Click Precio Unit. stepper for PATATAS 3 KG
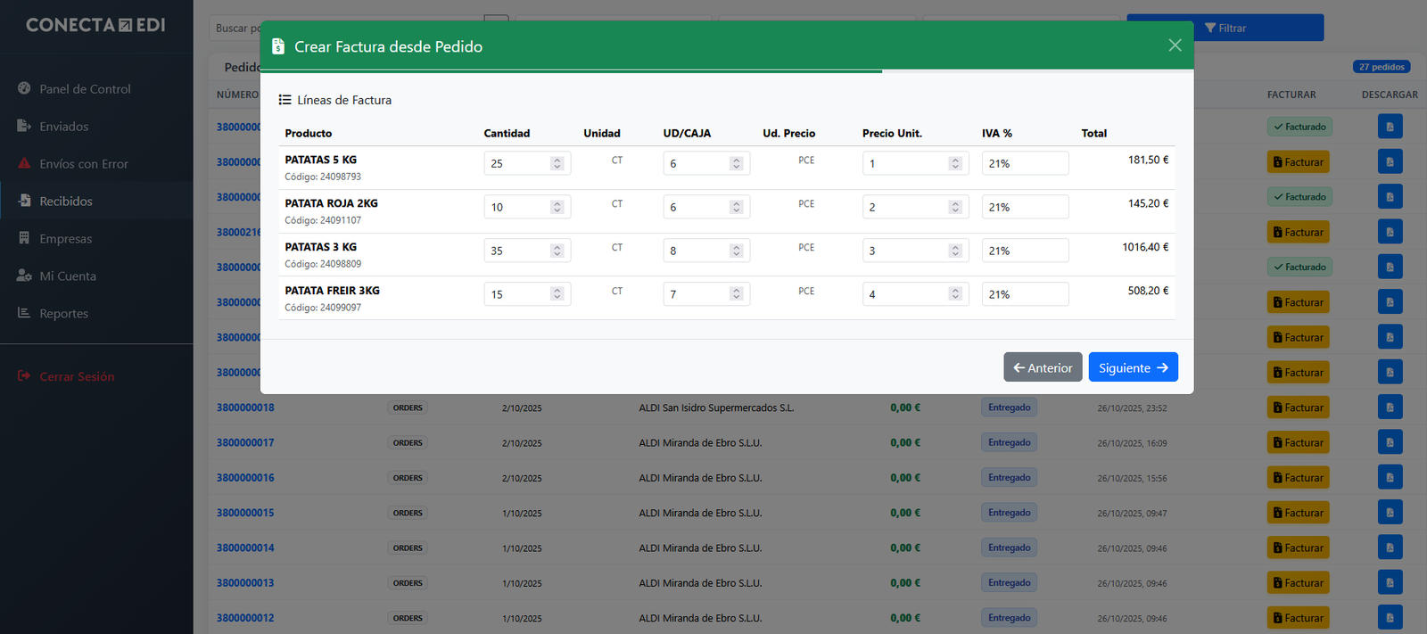Screen dimensions: 1427x634 pos(955,251)
